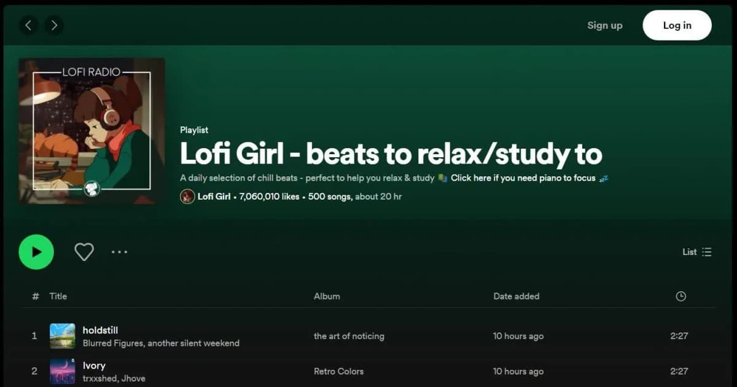Click the 7,060,010 likes text

[269, 197]
